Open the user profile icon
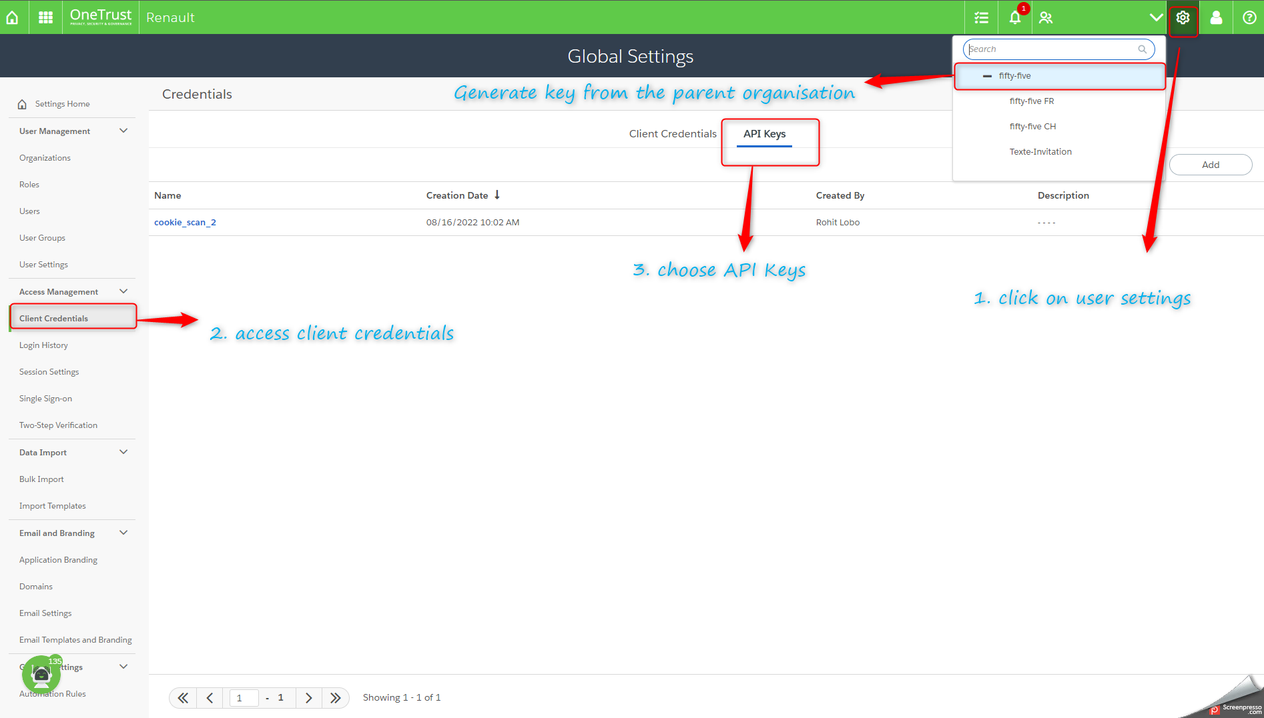This screenshot has height=718, width=1264. coord(1216,17)
